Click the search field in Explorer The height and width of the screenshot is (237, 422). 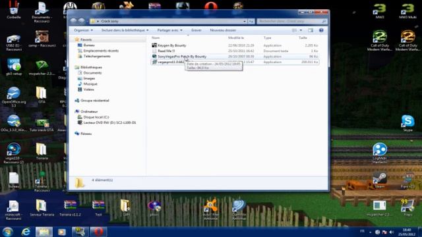[x=291, y=21]
